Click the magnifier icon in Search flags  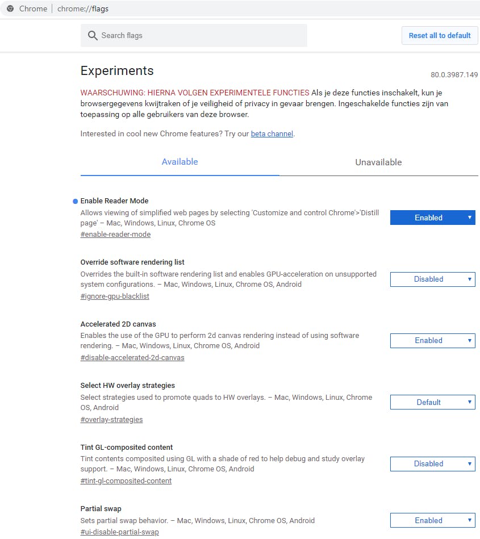click(93, 36)
